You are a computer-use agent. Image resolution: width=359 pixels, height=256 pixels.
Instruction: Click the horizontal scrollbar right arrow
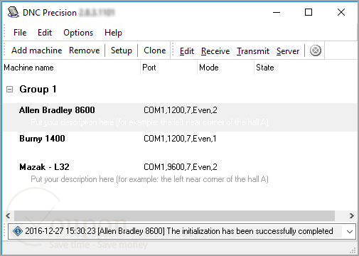click(x=352, y=215)
